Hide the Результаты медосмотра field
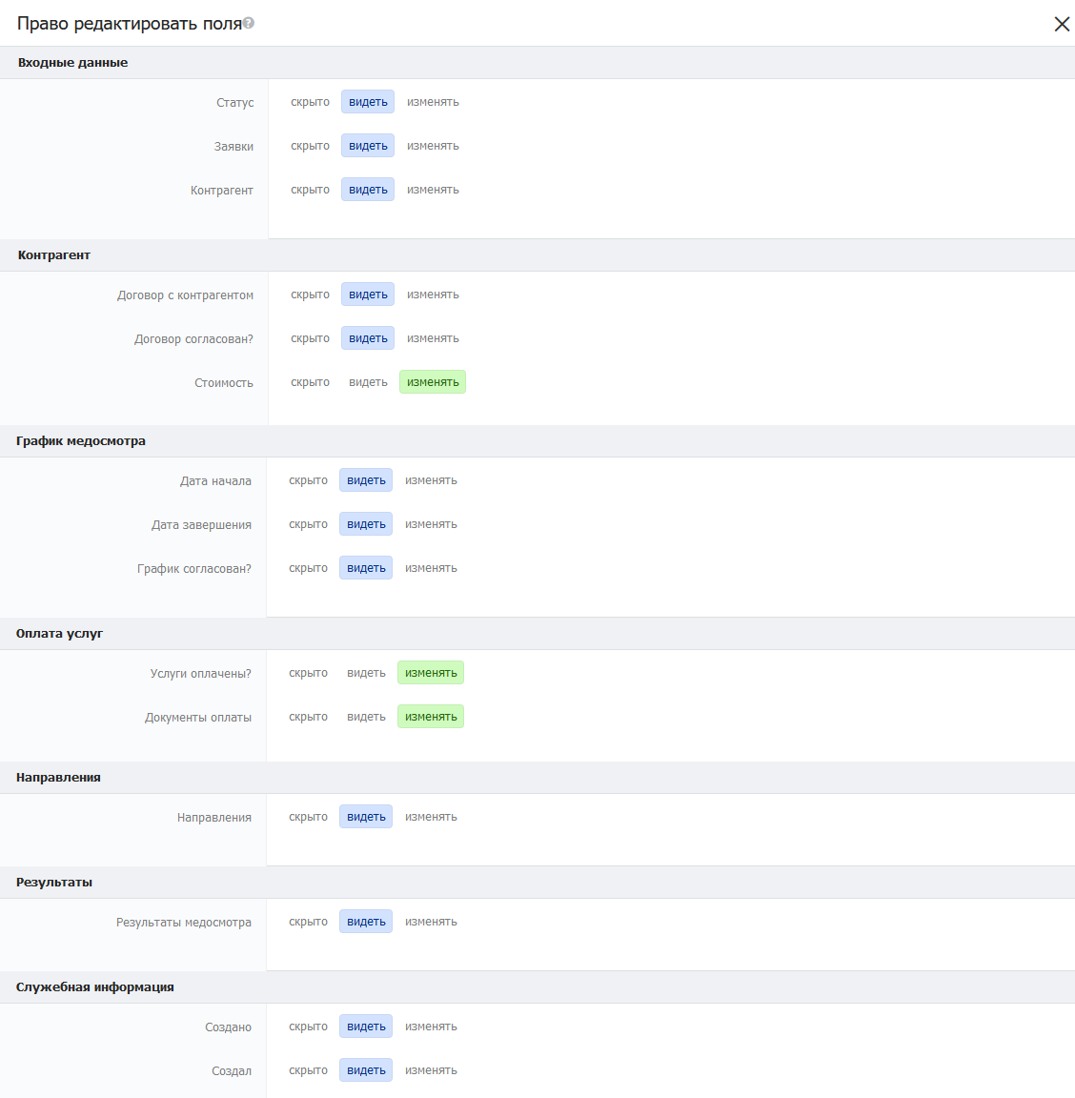Image resolution: width=1075 pixels, height=1098 pixels. (308, 923)
